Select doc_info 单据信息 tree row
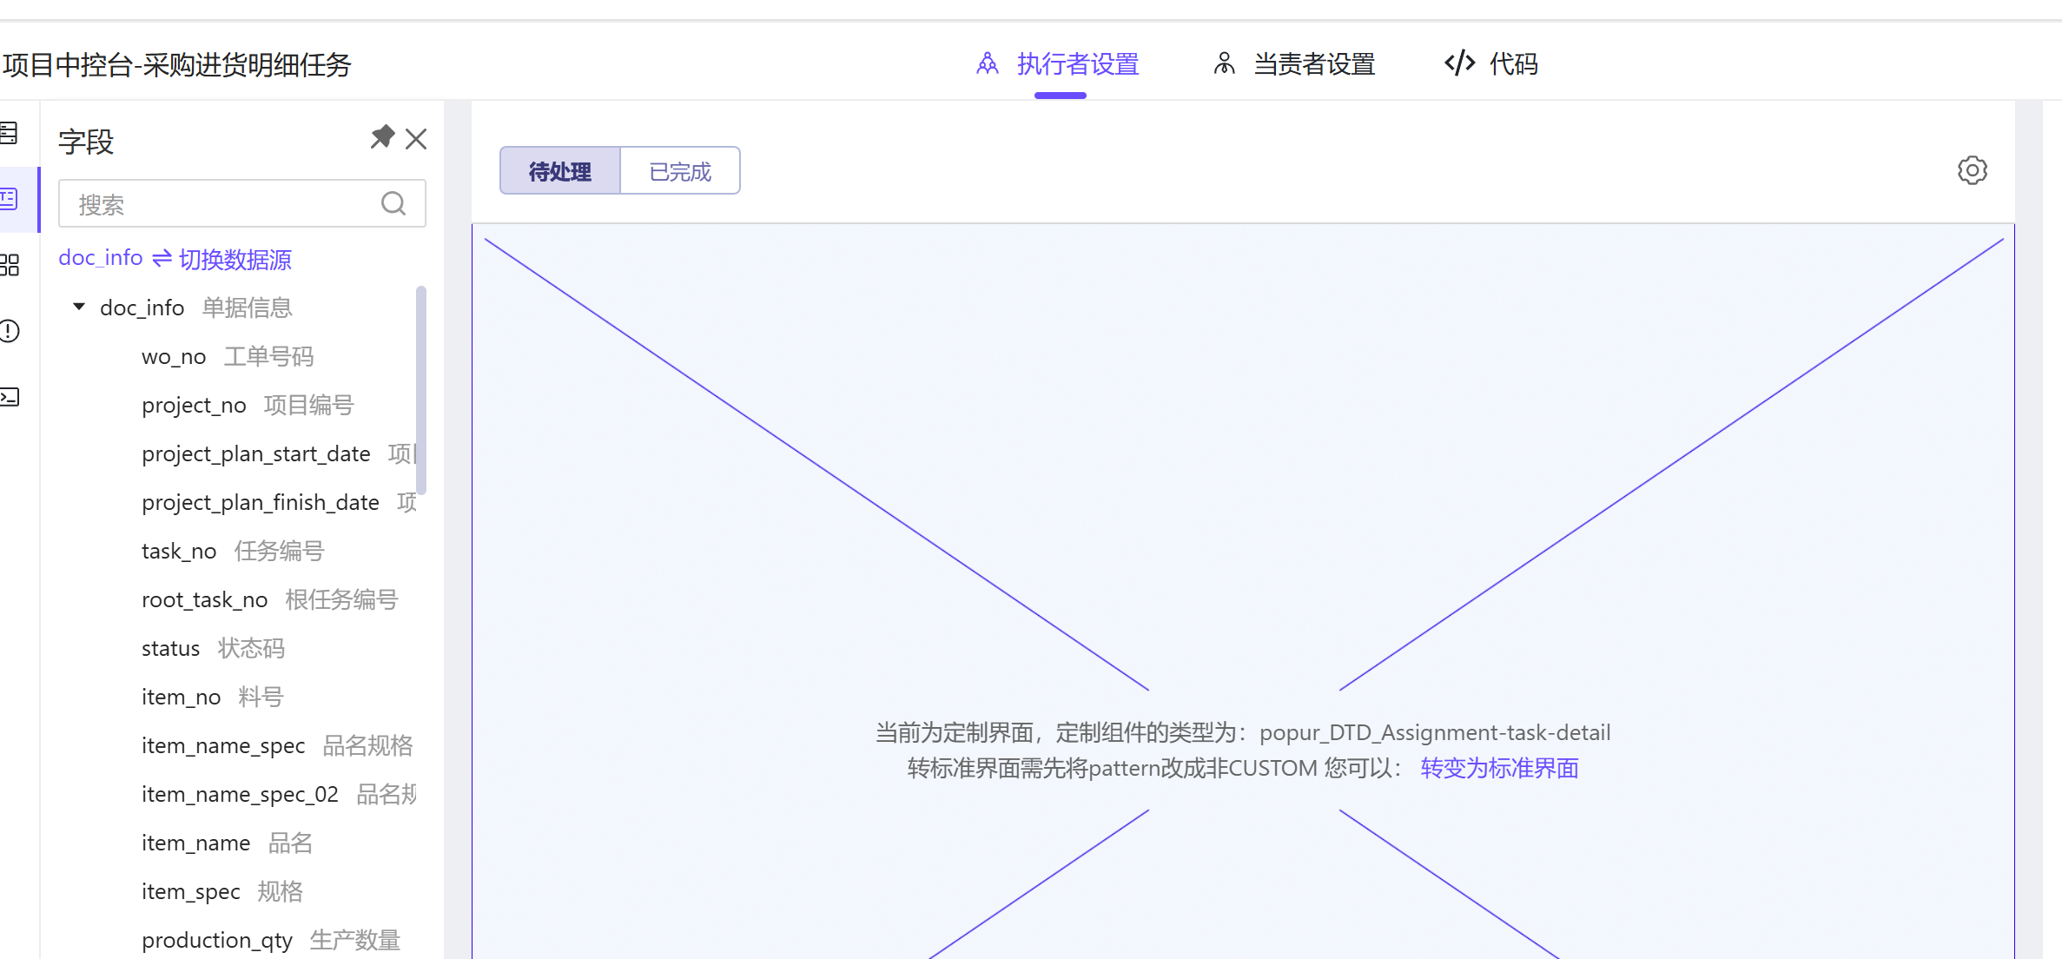The height and width of the screenshot is (959, 2062). pyautogui.click(x=196, y=308)
